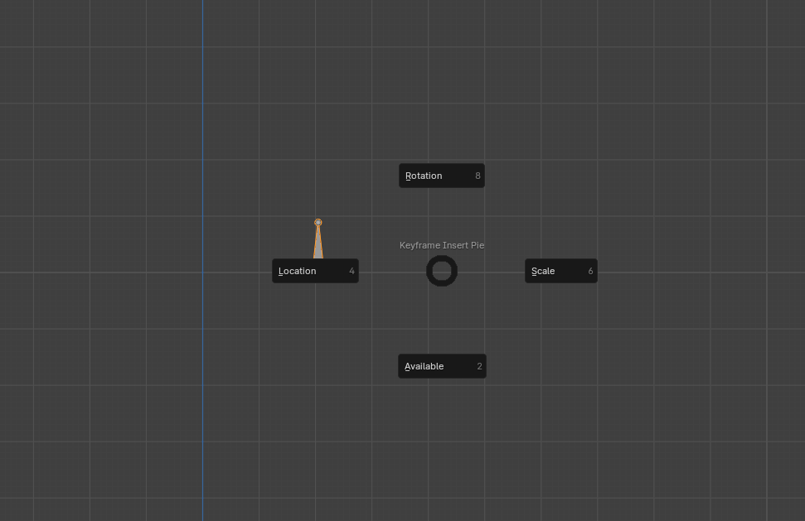
Task: Click the underlined R in Rotation
Action: pos(408,176)
